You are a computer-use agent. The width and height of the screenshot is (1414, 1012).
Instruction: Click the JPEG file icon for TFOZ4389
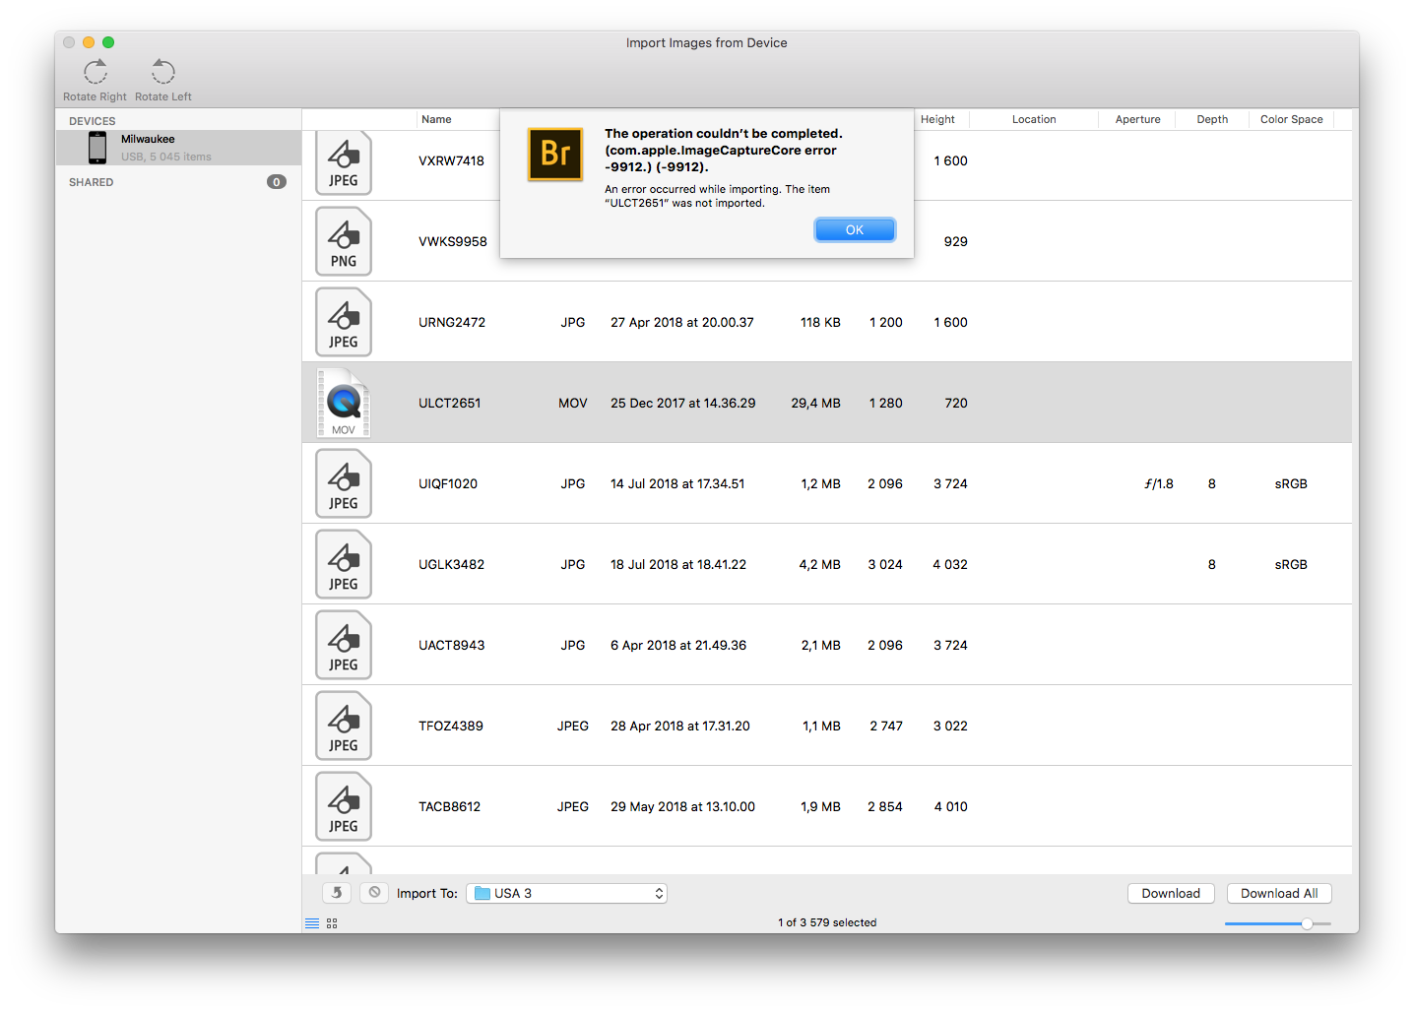click(x=344, y=726)
